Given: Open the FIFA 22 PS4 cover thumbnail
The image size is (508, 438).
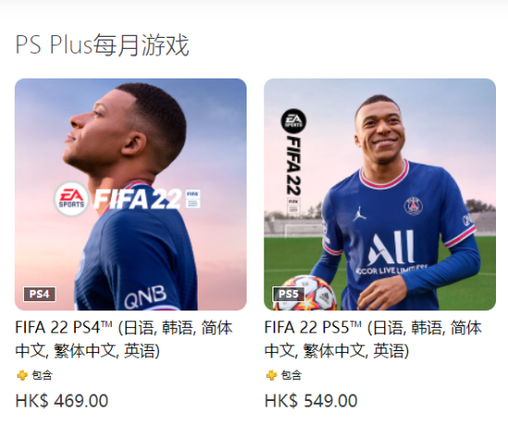Looking at the screenshot, I should point(130,194).
